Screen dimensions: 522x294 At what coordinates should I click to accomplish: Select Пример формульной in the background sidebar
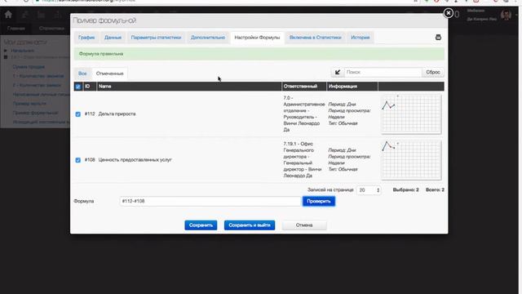click(35, 113)
